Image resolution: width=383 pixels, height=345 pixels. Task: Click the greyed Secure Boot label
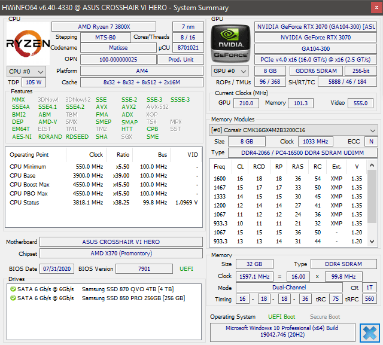(325, 317)
